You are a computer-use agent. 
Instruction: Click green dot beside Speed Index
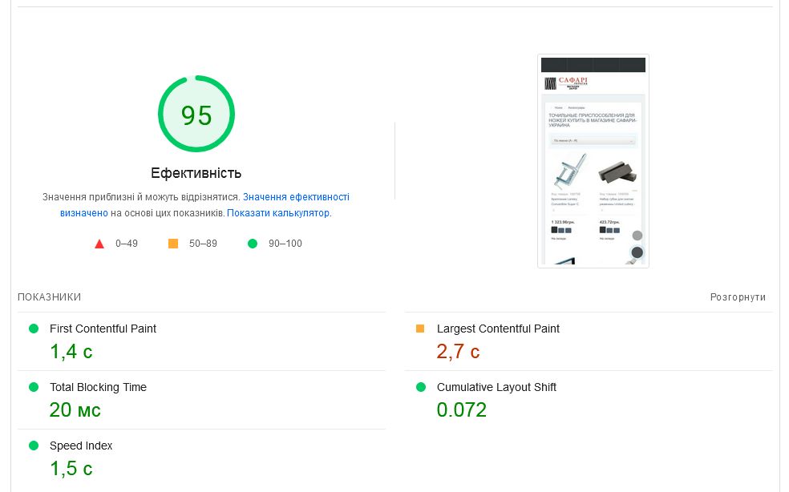(34, 446)
